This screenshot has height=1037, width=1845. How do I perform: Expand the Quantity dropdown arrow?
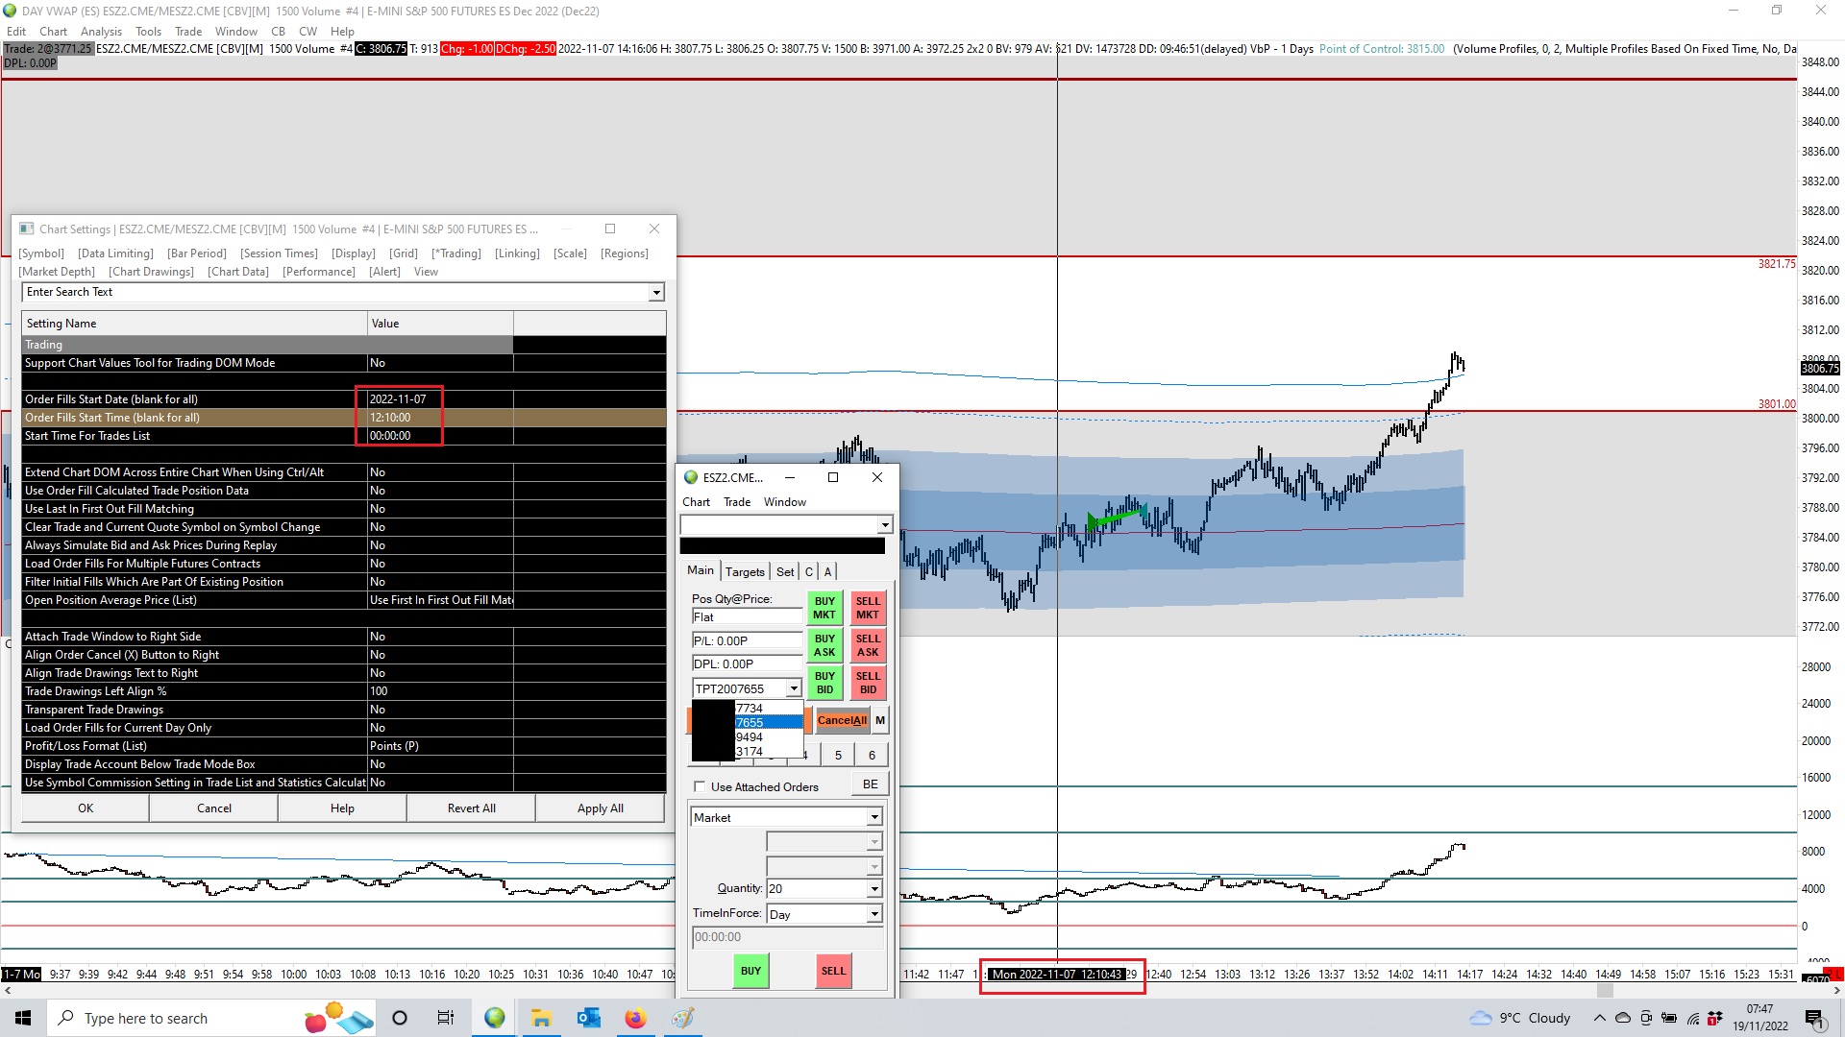coord(873,889)
